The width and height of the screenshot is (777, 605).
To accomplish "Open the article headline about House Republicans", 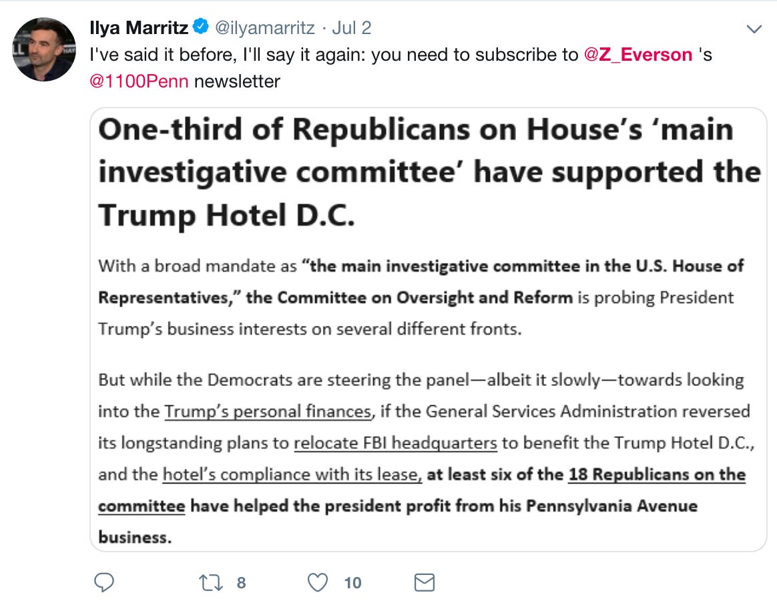I will (429, 172).
